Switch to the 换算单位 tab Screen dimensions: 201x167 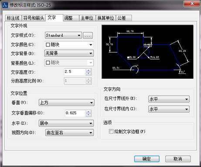pos(106,18)
